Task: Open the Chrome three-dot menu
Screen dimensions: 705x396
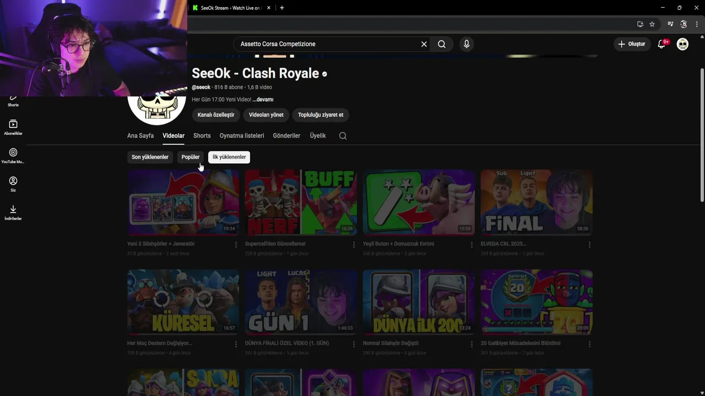Action: pyautogui.click(x=697, y=24)
